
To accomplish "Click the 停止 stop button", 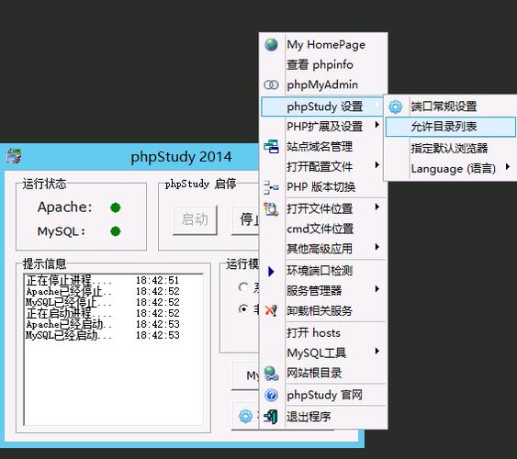I will click(x=245, y=219).
